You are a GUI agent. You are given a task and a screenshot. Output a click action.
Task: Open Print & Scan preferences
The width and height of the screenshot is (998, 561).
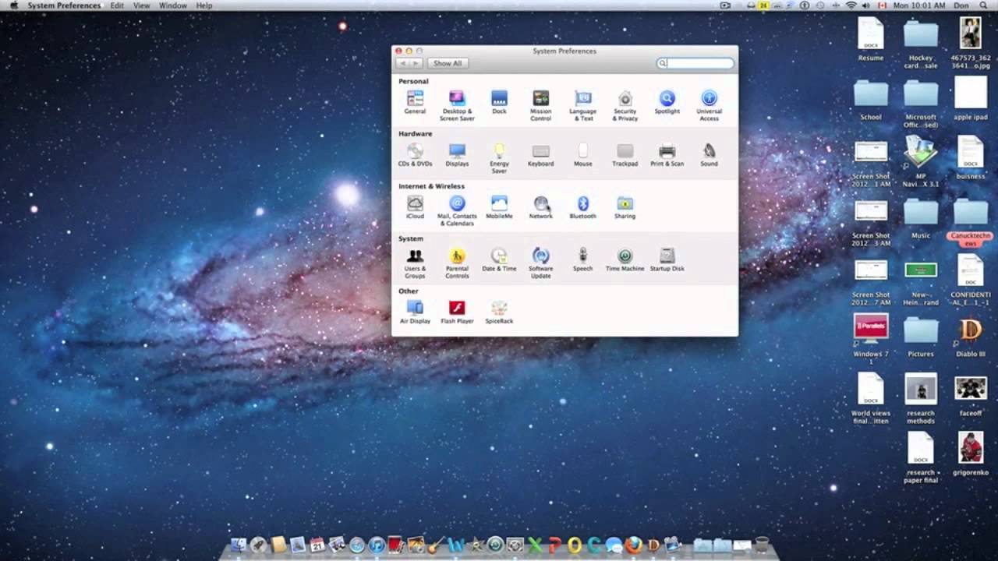pos(667,155)
